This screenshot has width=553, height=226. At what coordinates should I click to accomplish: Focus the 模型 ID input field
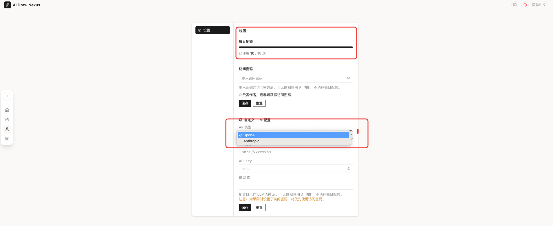pyautogui.click(x=296, y=185)
